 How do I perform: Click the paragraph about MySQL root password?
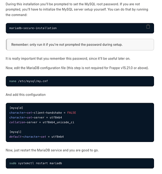(x=77, y=9)
